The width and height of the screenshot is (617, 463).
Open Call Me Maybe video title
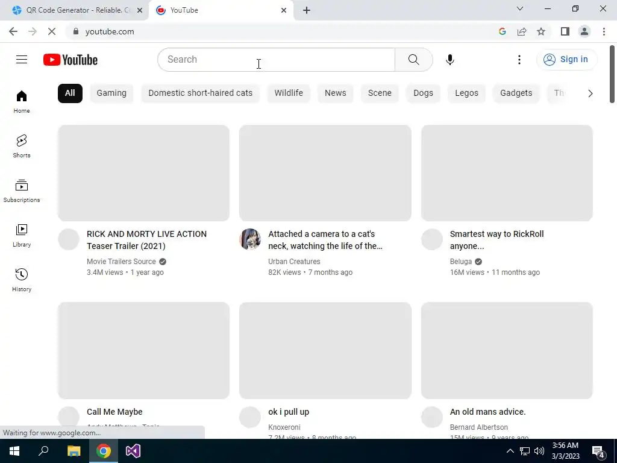coord(114,412)
